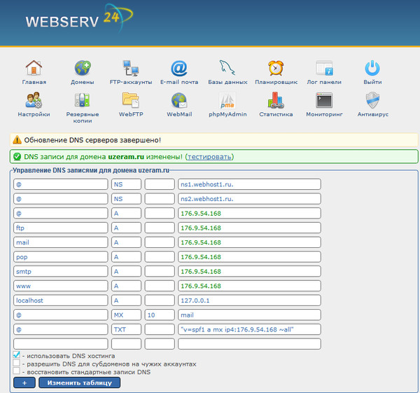Open Планировщик alarm clock icon
Image resolution: width=420 pixels, height=393 pixels.
point(276,68)
